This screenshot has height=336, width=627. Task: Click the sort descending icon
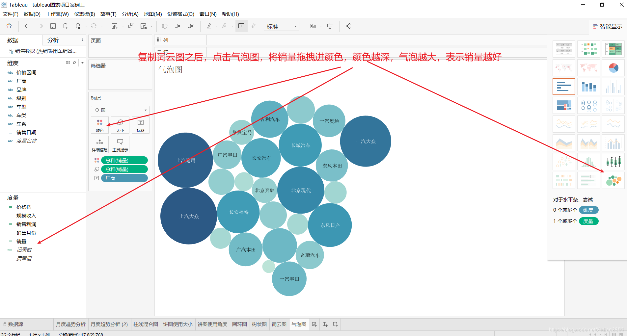[x=191, y=26]
